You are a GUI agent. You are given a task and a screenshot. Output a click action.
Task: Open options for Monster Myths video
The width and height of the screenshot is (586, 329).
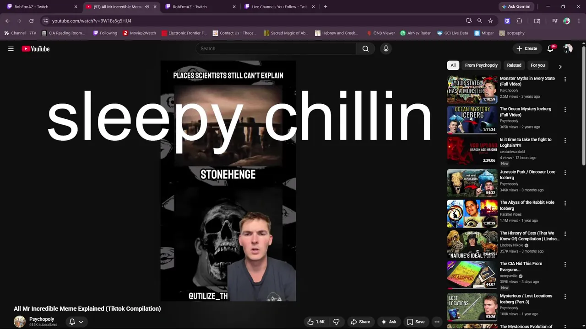click(565, 79)
